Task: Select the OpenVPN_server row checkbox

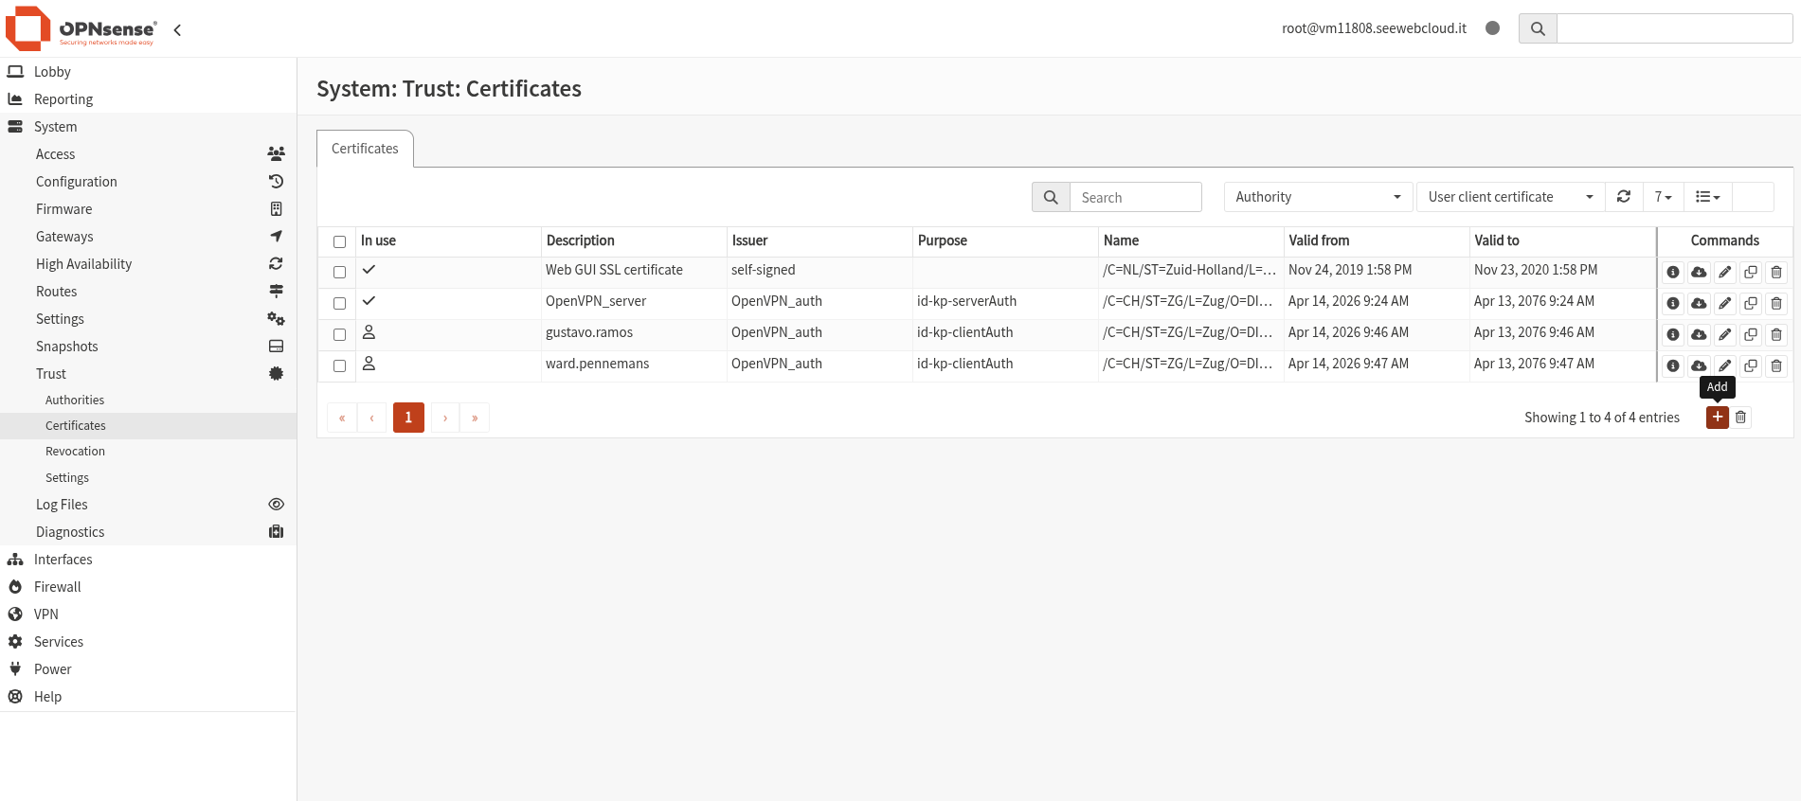Action: point(339,304)
